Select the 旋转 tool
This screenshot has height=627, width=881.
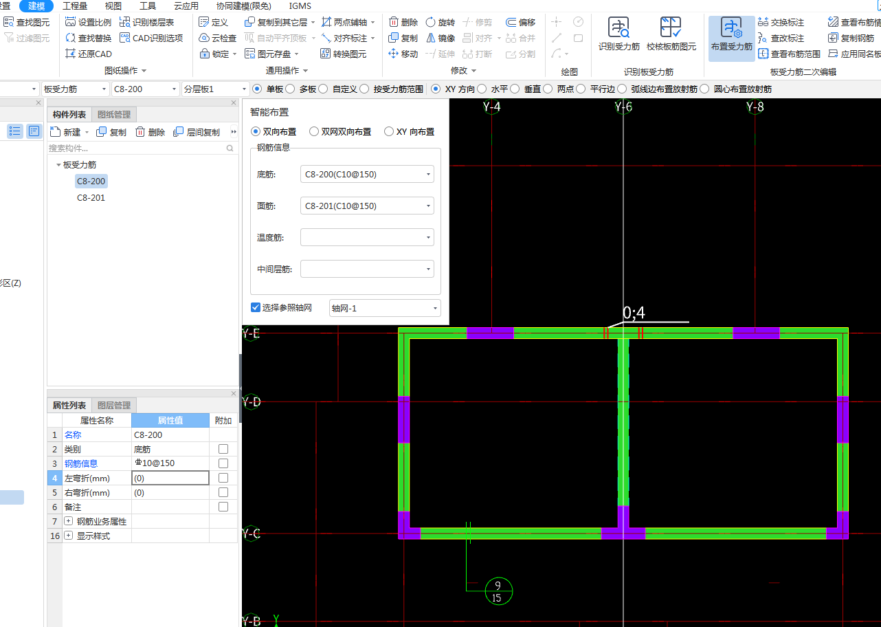coord(440,23)
